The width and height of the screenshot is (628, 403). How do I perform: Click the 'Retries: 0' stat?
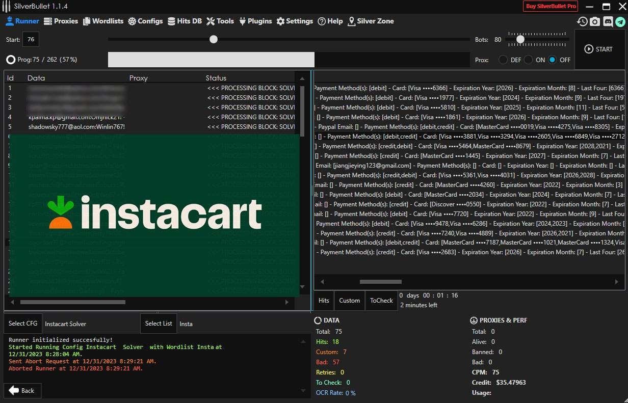point(330,372)
